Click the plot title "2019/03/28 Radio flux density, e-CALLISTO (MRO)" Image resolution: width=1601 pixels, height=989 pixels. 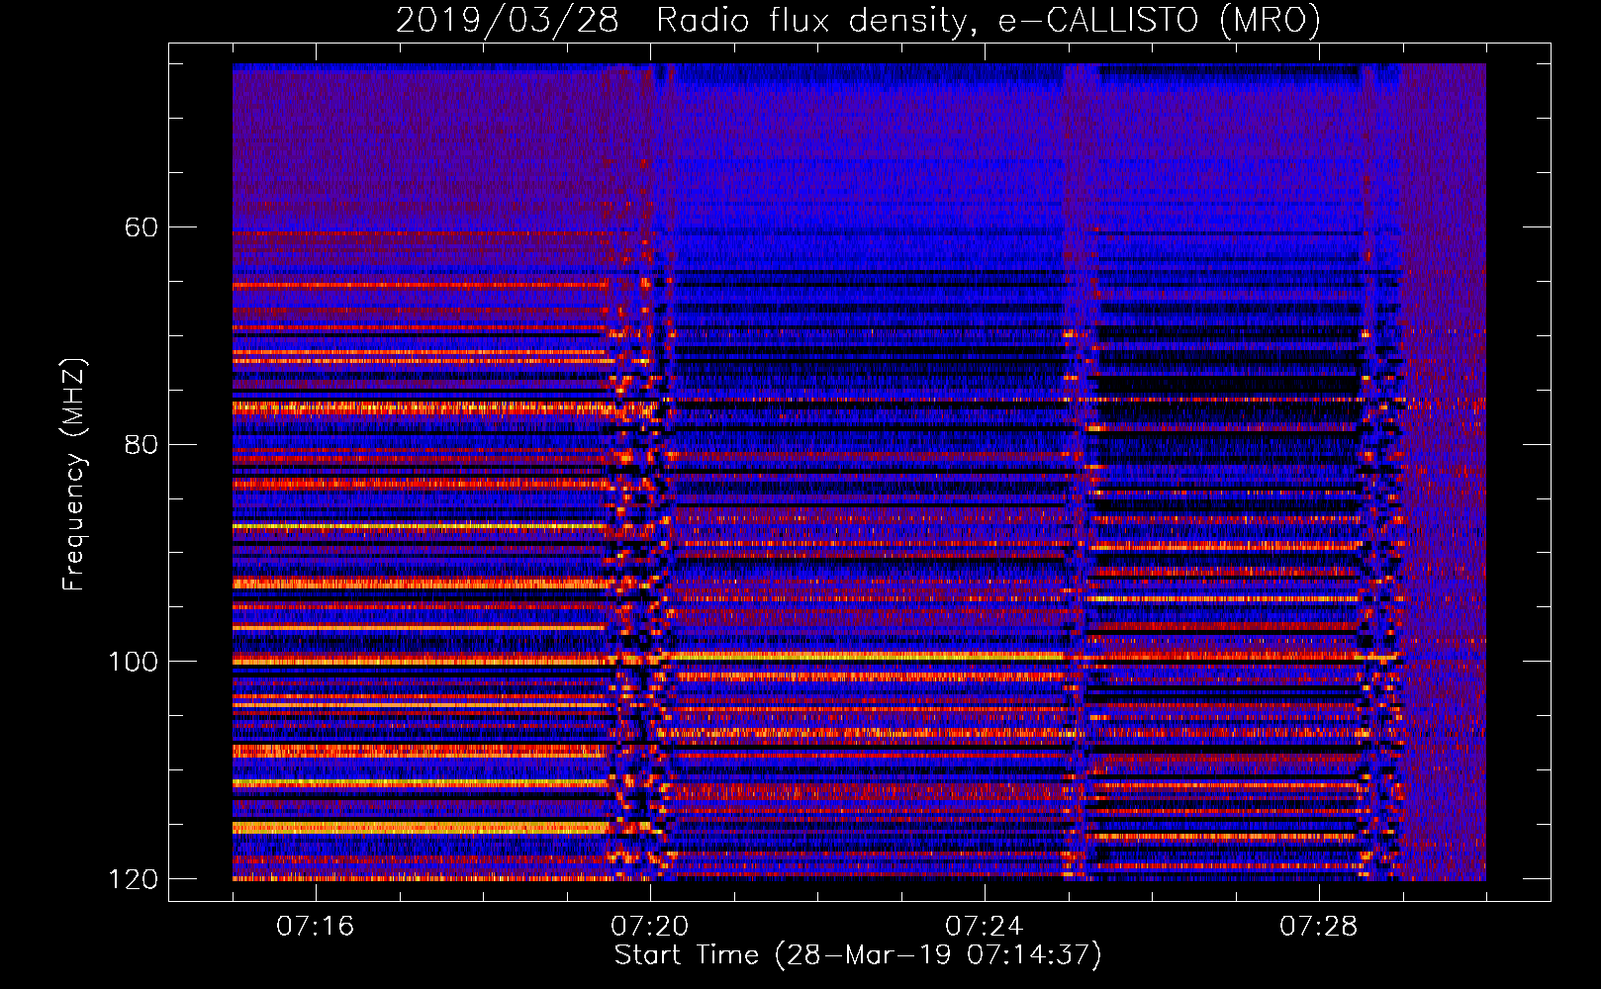pyautogui.click(x=858, y=20)
